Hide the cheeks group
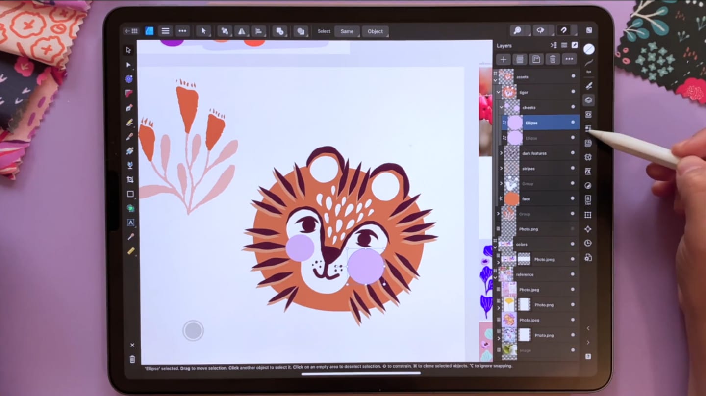Viewport: 706px width, 396px height. click(573, 107)
